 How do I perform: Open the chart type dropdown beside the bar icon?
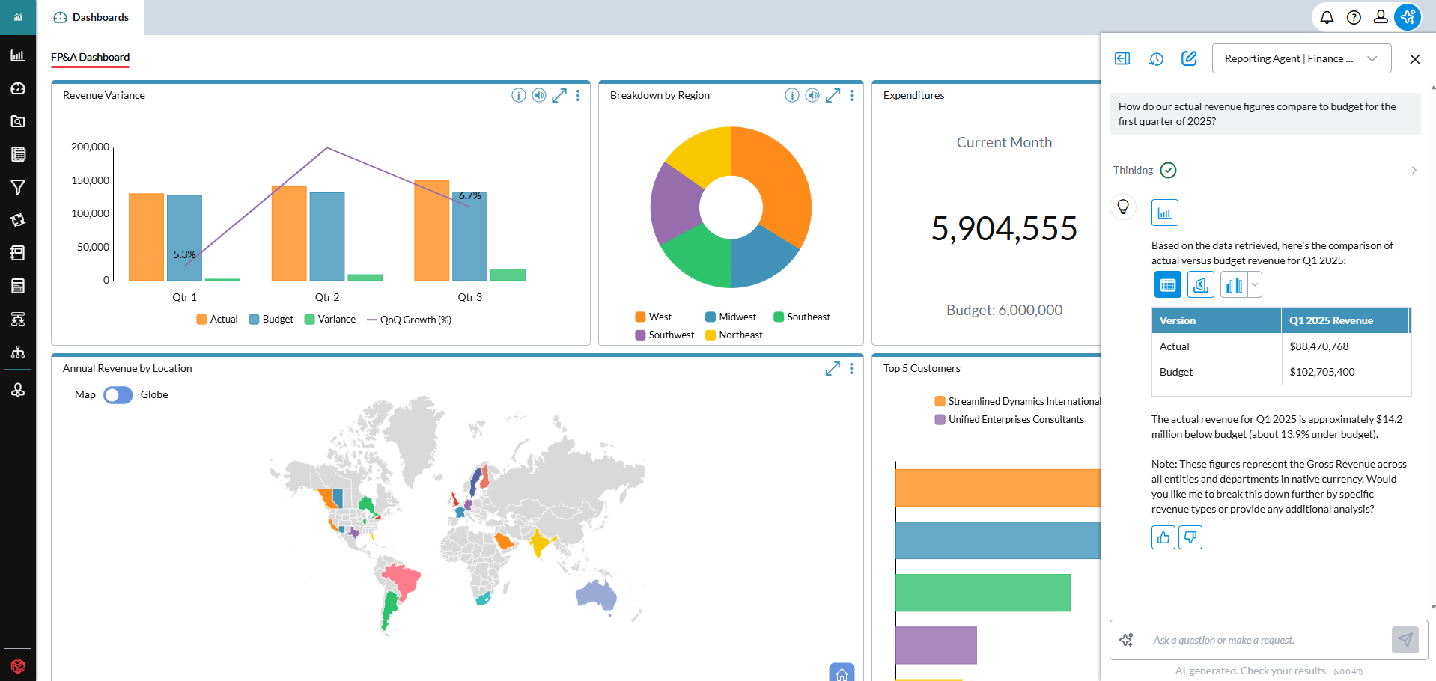coord(1253,284)
